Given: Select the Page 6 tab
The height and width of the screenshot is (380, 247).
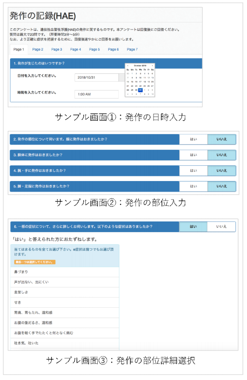Looking at the screenshot, I should [113, 49].
